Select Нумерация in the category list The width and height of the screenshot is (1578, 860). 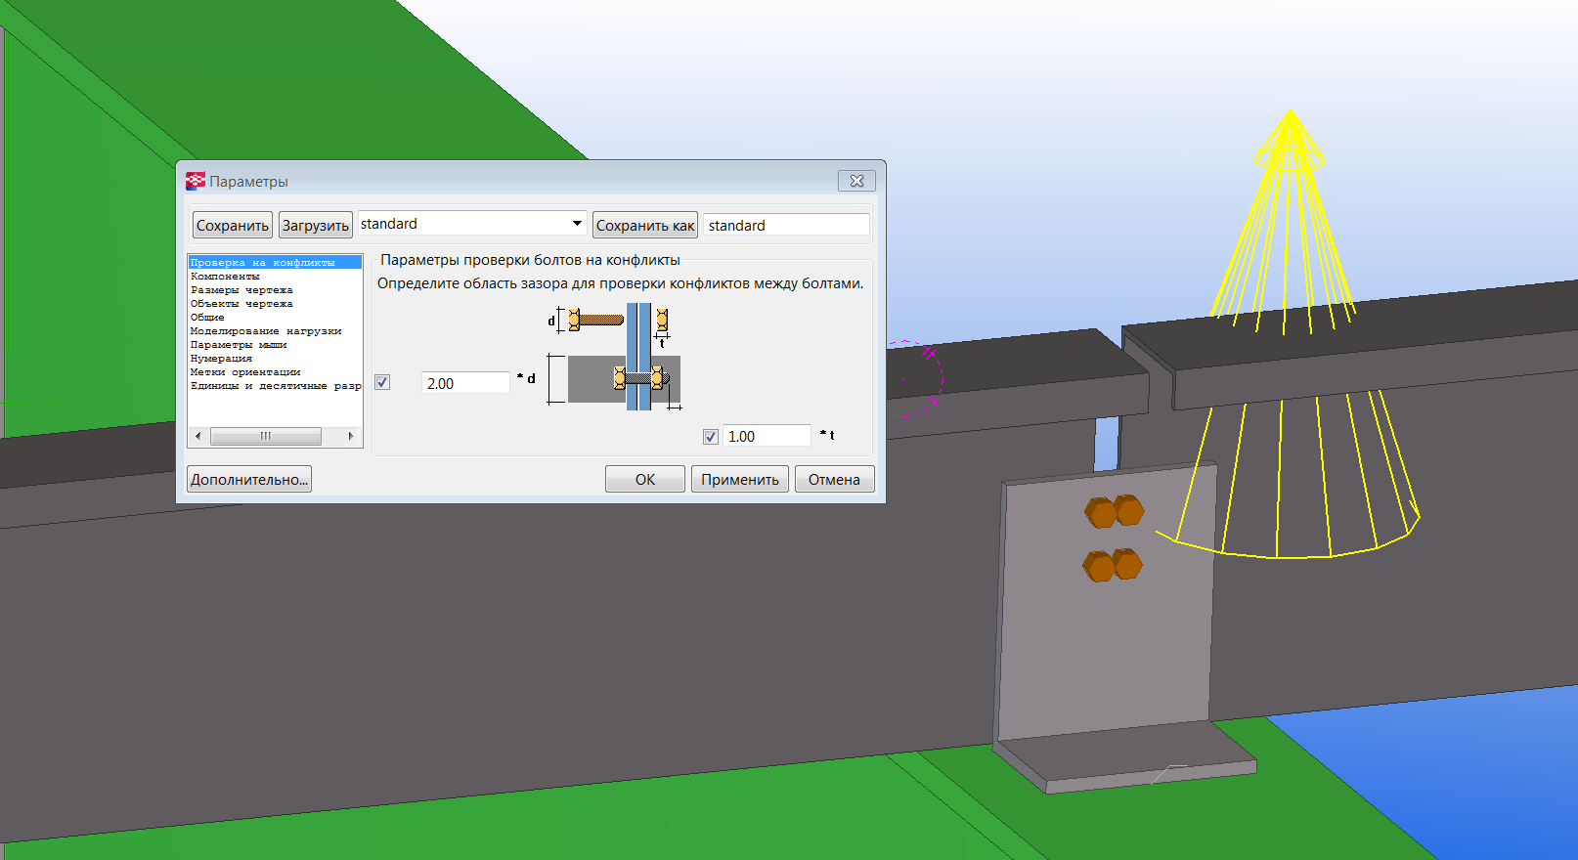pyautogui.click(x=221, y=359)
